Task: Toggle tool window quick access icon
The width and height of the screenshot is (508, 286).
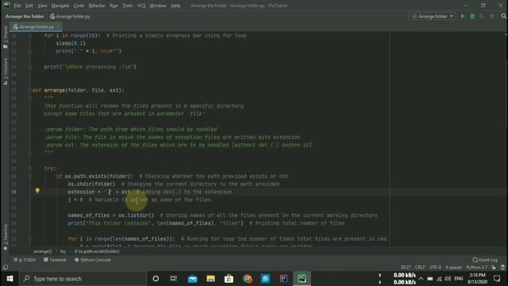Action: 6,268
